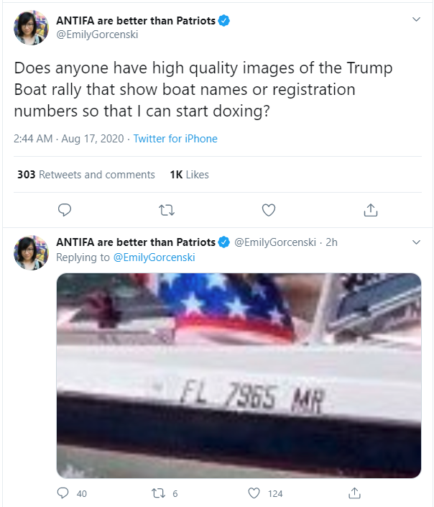Share the main tweet via upload icon
The width and height of the screenshot is (434, 507).
(371, 210)
